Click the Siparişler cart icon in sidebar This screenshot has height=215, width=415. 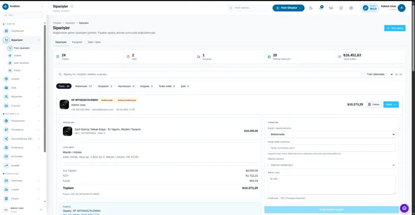[6, 40]
